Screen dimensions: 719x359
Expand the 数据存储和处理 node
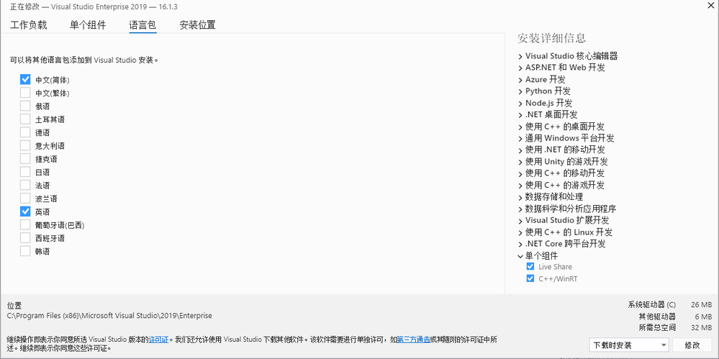click(x=520, y=198)
